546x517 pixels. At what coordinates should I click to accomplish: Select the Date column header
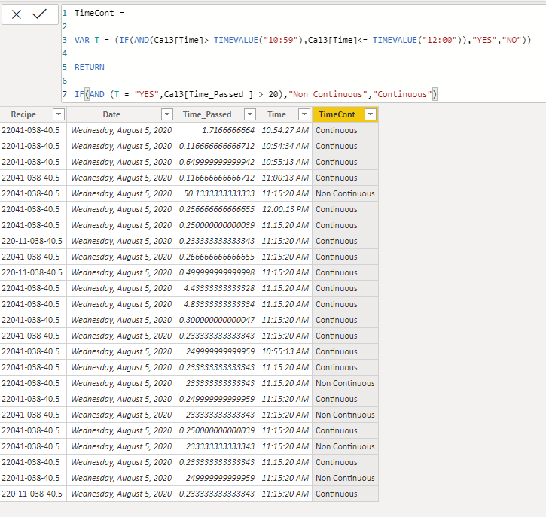click(x=111, y=114)
